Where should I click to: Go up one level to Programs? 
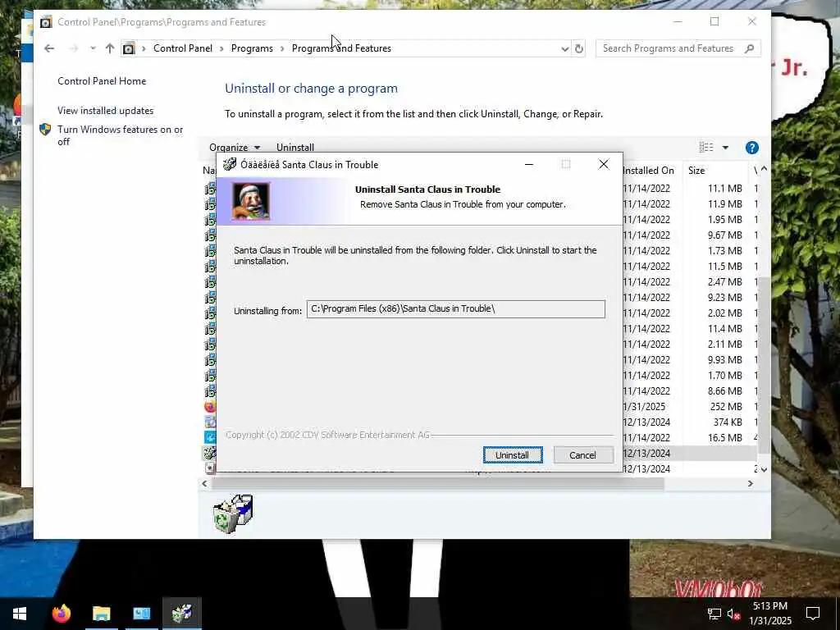pyautogui.click(x=110, y=48)
